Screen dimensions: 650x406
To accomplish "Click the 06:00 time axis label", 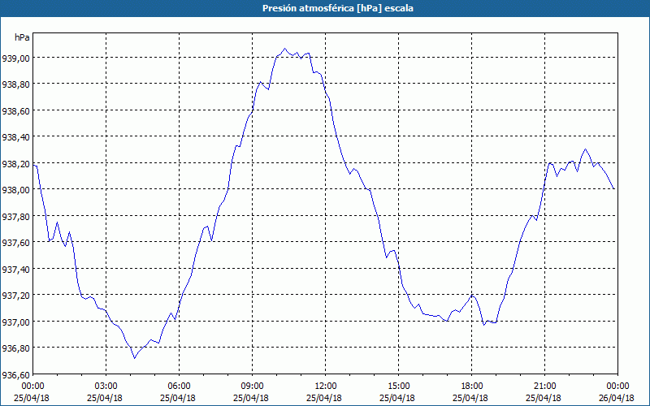I will click(x=179, y=387).
